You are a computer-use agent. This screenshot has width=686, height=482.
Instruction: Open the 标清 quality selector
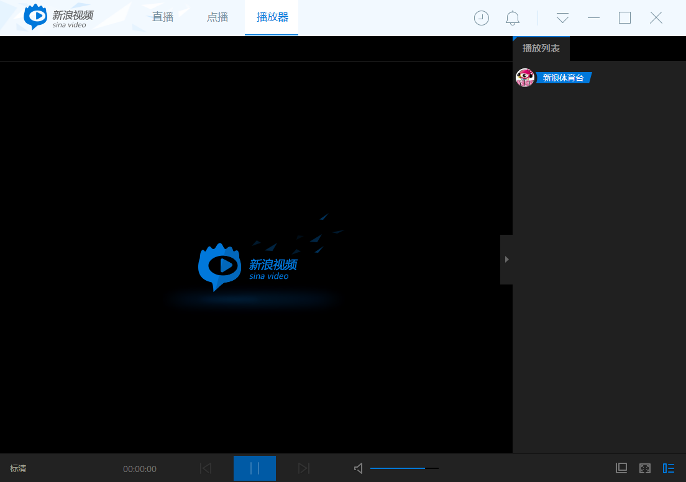(x=18, y=468)
